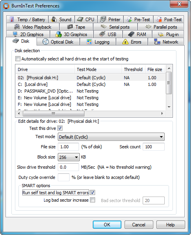
Task: Toggle automatically select all hard drives checkbox
Action: [18, 59]
